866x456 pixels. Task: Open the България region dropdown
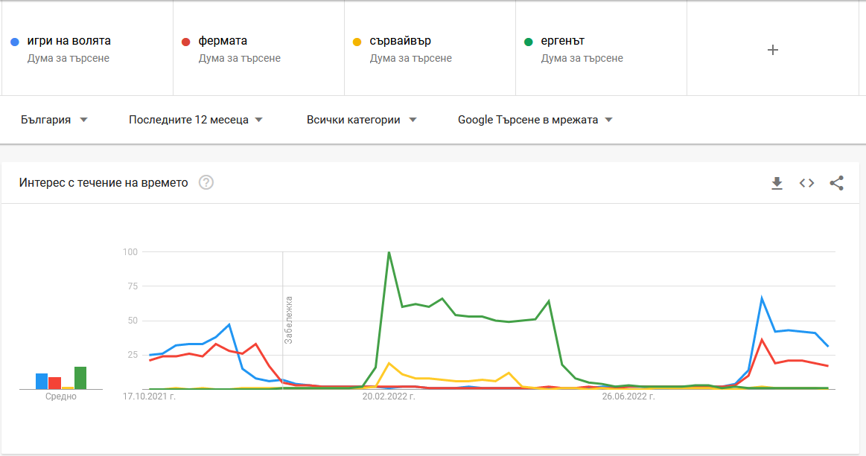tap(54, 120)
